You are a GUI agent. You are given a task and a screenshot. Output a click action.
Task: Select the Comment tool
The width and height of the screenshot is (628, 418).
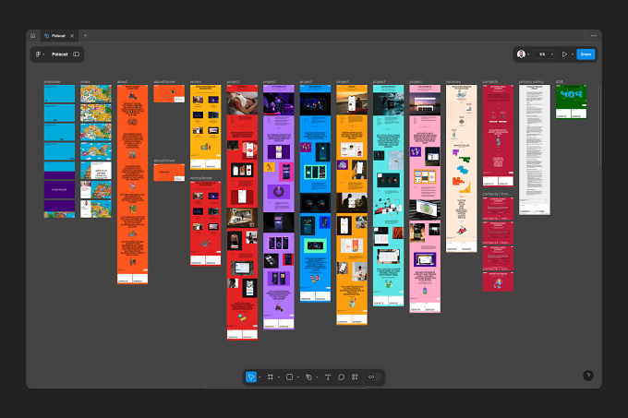341,376
